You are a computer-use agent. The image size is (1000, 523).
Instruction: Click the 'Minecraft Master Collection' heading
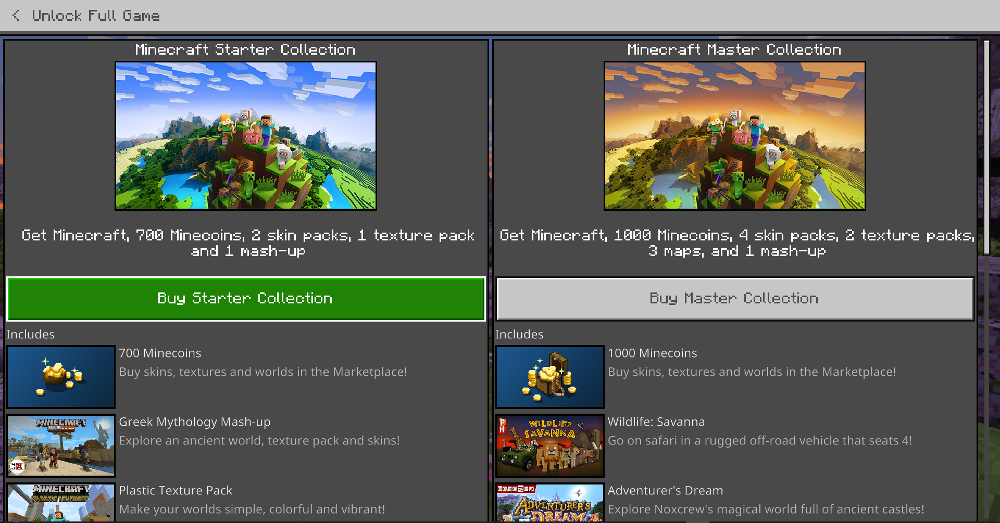tap(734, 49)
